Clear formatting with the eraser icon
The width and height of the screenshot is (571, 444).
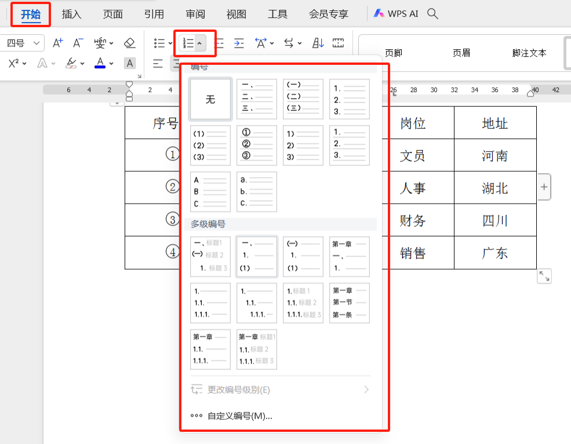130,43
